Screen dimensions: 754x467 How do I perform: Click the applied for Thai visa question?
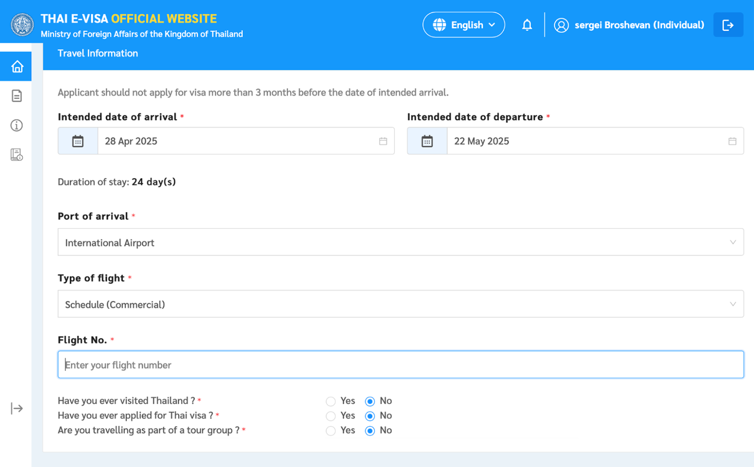pos(135,416)
